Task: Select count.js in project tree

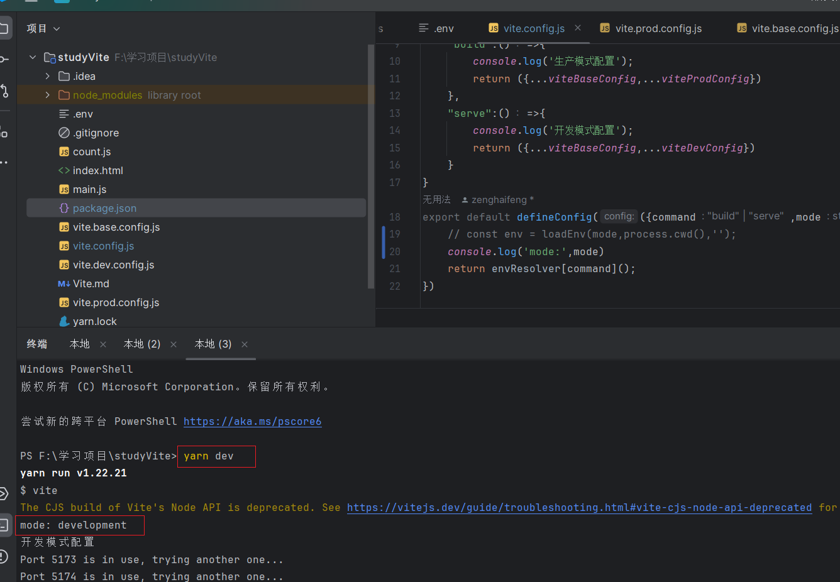Action: pos(92,151)
